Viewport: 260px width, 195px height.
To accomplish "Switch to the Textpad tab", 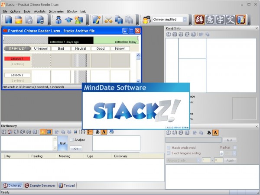I will (67, 185).
